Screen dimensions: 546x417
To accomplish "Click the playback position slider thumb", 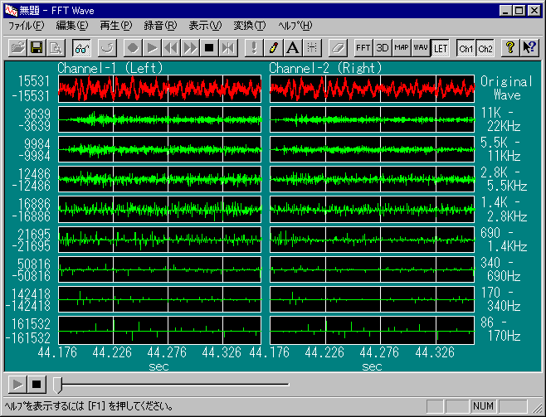I will pos(57,384).
